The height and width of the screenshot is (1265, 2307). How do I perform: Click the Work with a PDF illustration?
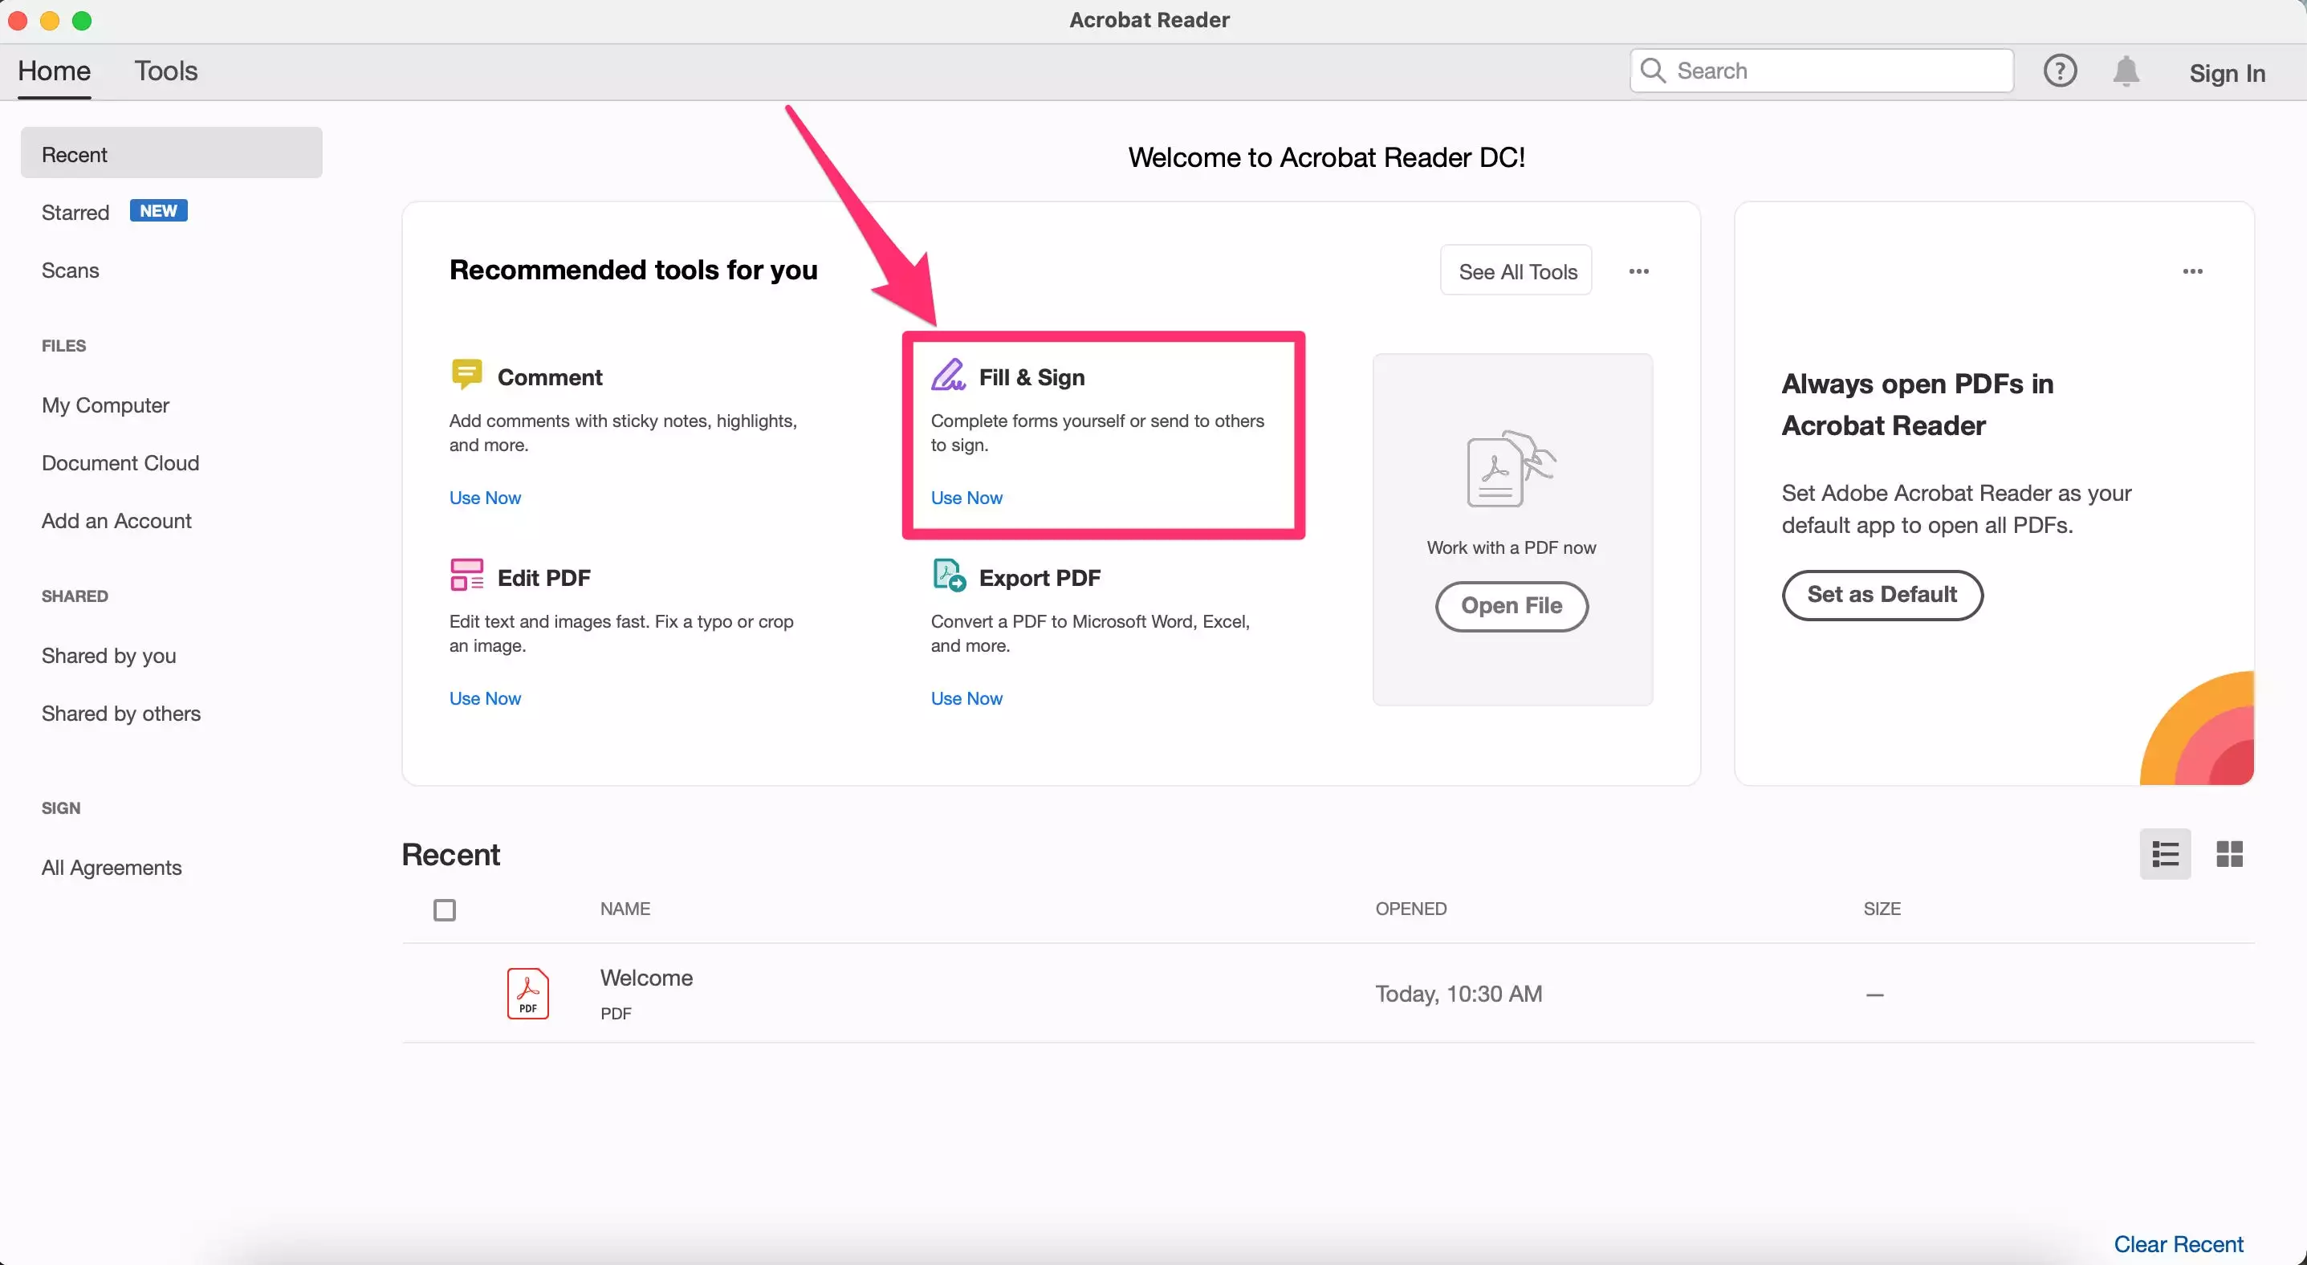tap(1511, 469)
